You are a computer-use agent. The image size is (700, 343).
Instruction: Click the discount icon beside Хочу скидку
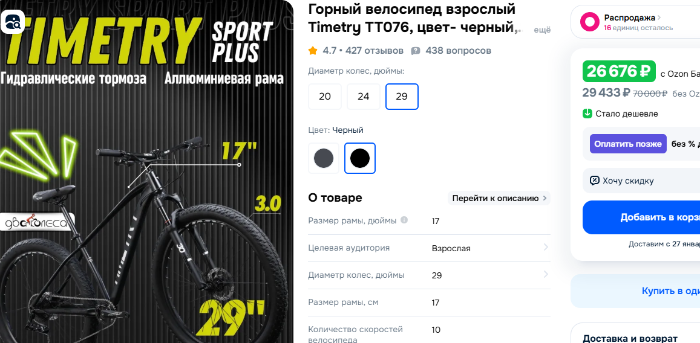[x=594, y=181]
